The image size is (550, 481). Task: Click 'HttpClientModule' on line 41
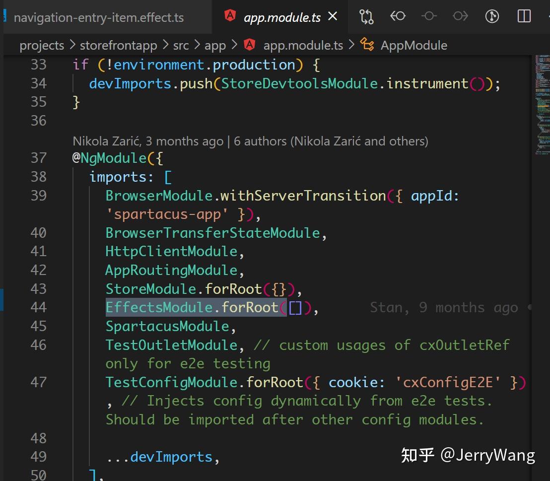click(172, 252)
